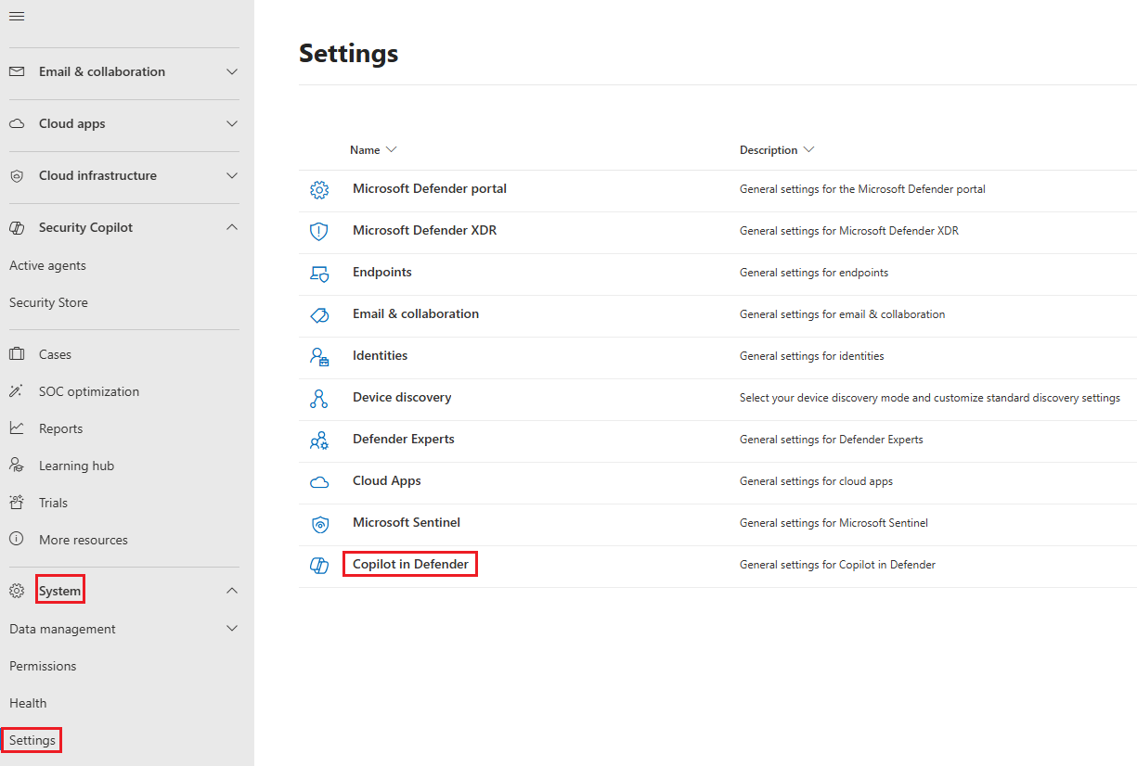This screenshot has width=1137, height=766.
Task: Click 'General settings for Microsoft Sentinel' description
Action: (x=833, y=522)
